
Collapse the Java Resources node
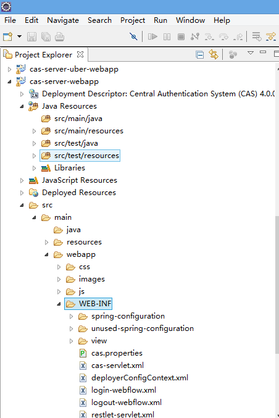pos(22,106)
